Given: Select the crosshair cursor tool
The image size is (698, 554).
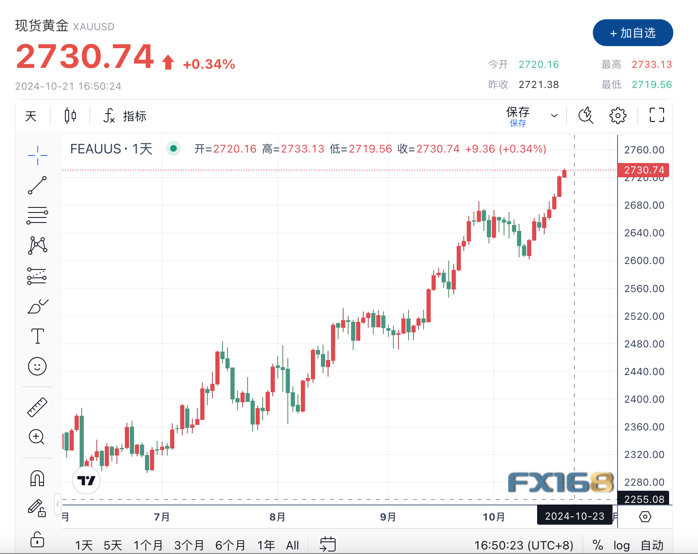Looking at the screenshot, I should (37, 155).
